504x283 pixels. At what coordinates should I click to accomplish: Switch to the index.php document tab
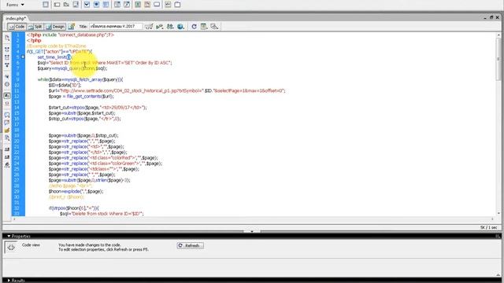[x=16, y=19]
